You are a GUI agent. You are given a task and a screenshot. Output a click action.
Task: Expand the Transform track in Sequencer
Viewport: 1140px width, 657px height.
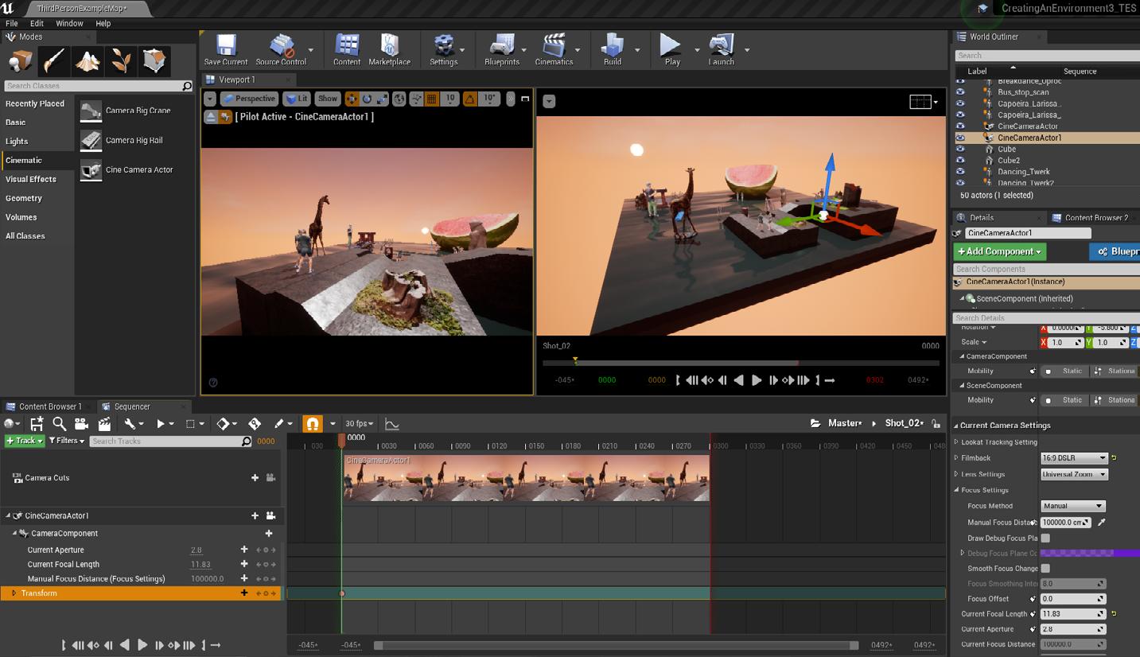[14, 593]
